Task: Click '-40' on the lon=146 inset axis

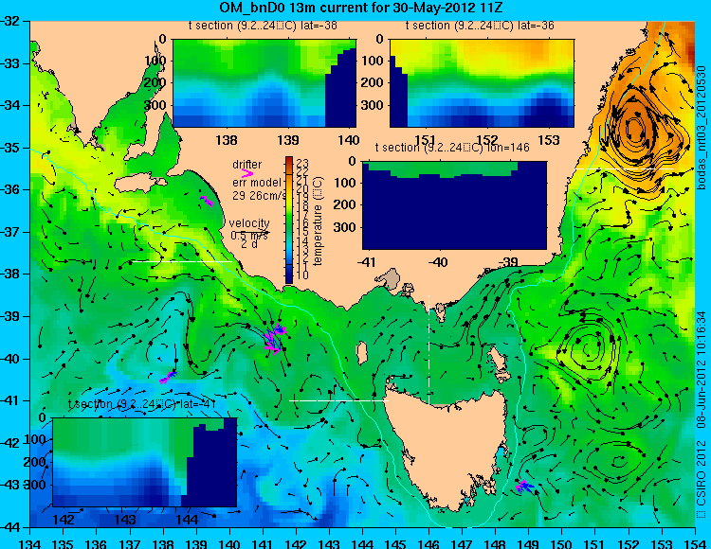Action: (438, 262)
